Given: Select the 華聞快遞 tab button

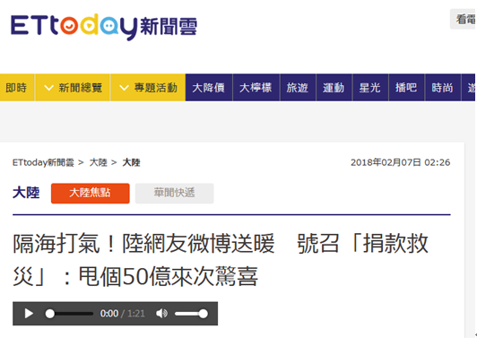Looking at the screenshot, I should tap(174, 193).
